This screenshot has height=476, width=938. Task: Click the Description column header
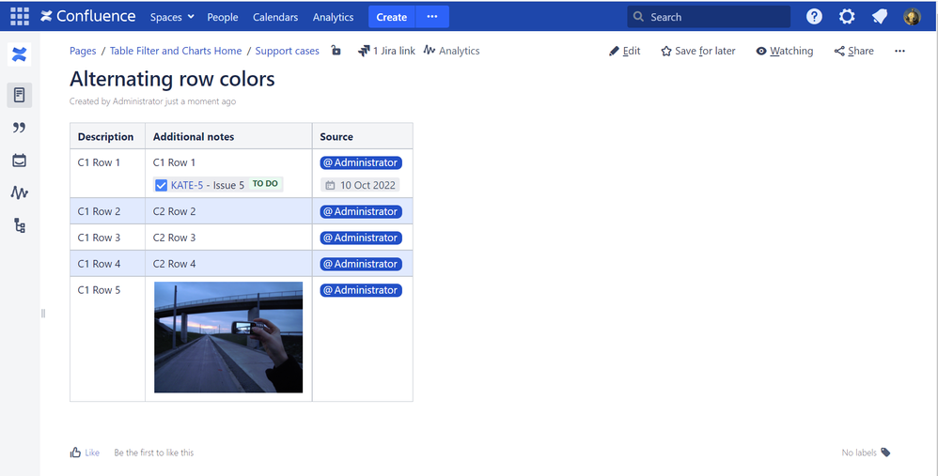click(108, 136)
